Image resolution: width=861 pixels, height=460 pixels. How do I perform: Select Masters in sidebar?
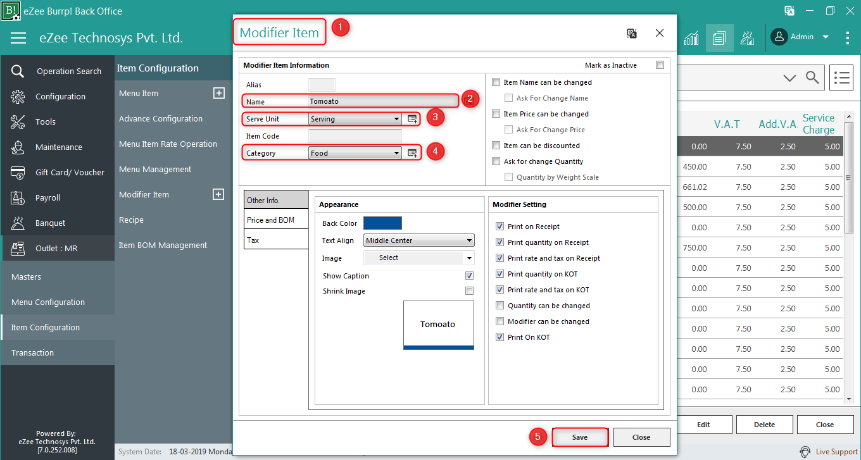click(x=26, y=277)
